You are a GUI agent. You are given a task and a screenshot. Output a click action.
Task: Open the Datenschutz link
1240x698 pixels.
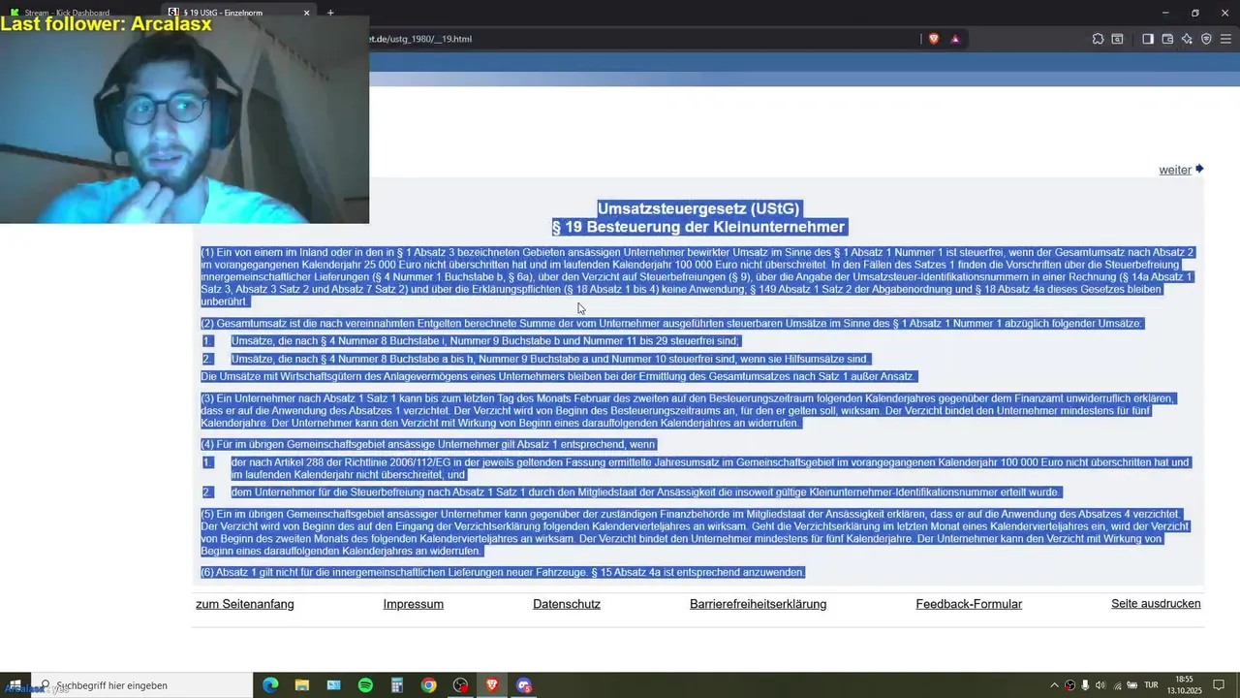[567, 604]
